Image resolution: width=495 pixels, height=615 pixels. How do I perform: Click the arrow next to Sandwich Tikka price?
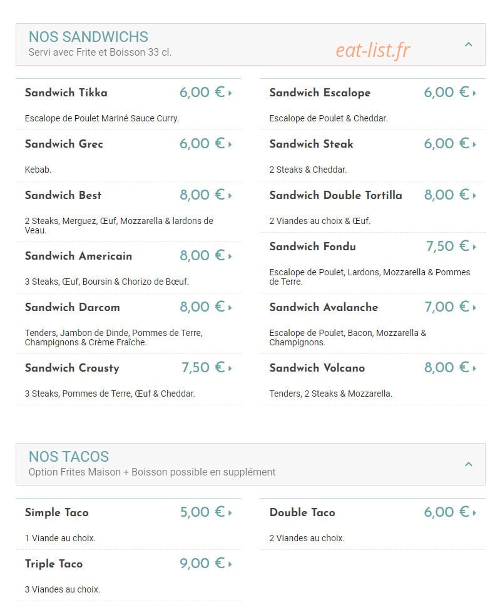coord(230,93)
